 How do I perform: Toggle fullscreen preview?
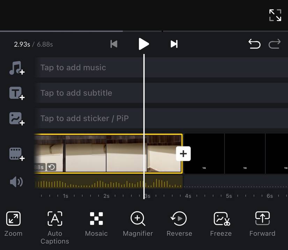[x=275, y=15]
